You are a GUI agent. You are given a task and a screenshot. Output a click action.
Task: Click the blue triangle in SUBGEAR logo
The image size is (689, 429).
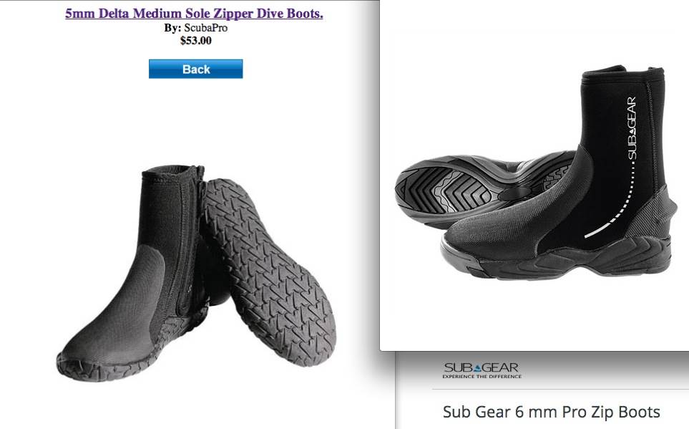478,368
